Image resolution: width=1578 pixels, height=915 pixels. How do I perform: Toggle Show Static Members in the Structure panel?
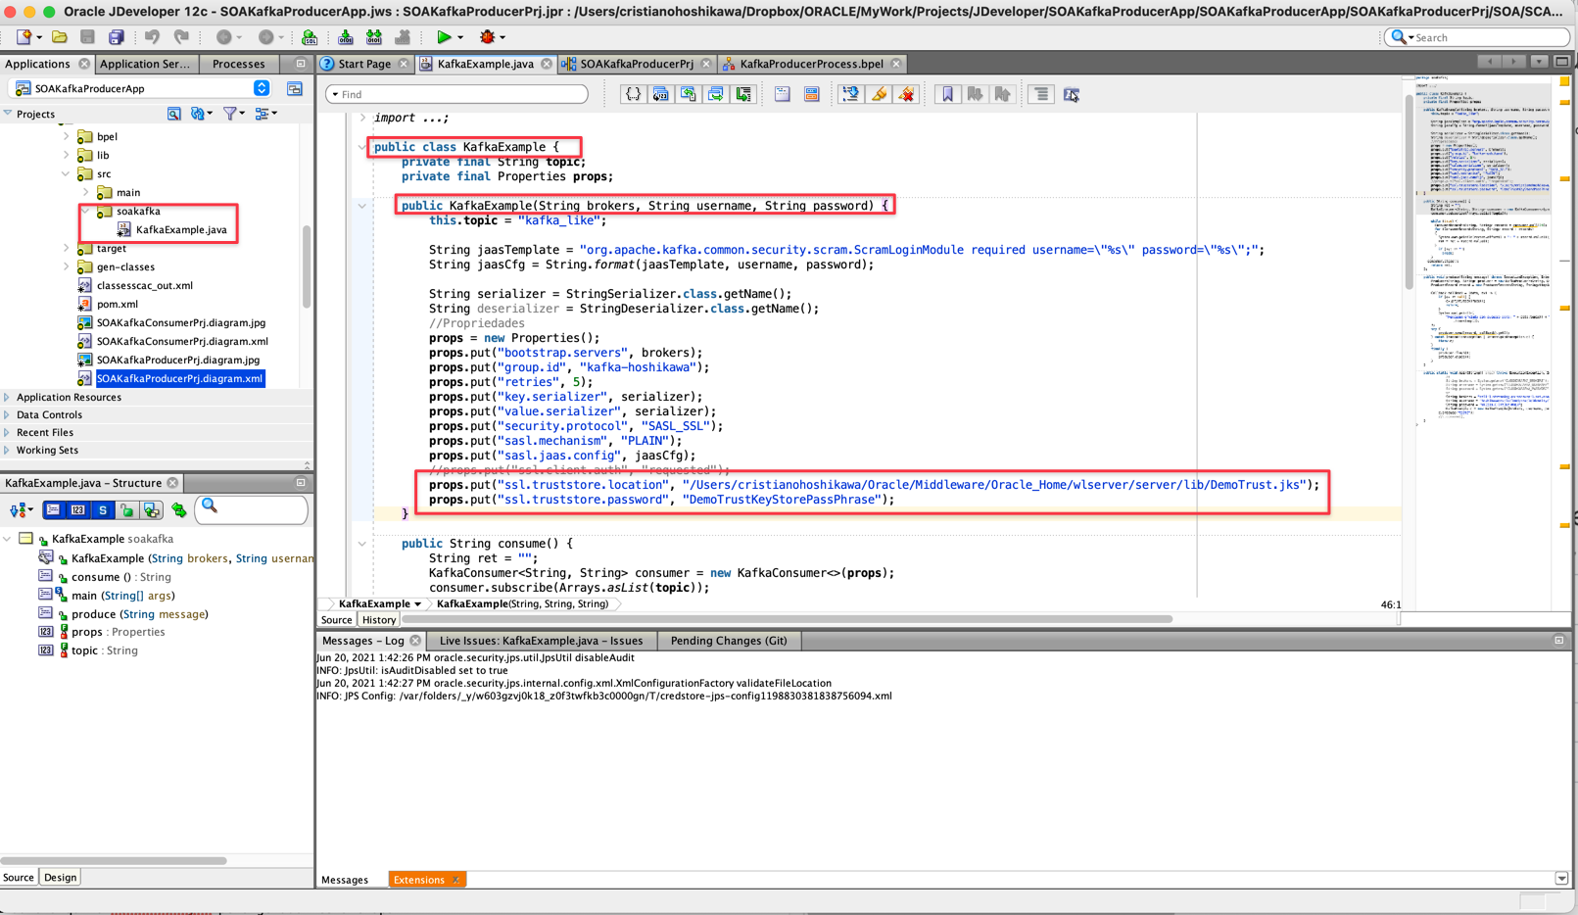coord(102,509)
